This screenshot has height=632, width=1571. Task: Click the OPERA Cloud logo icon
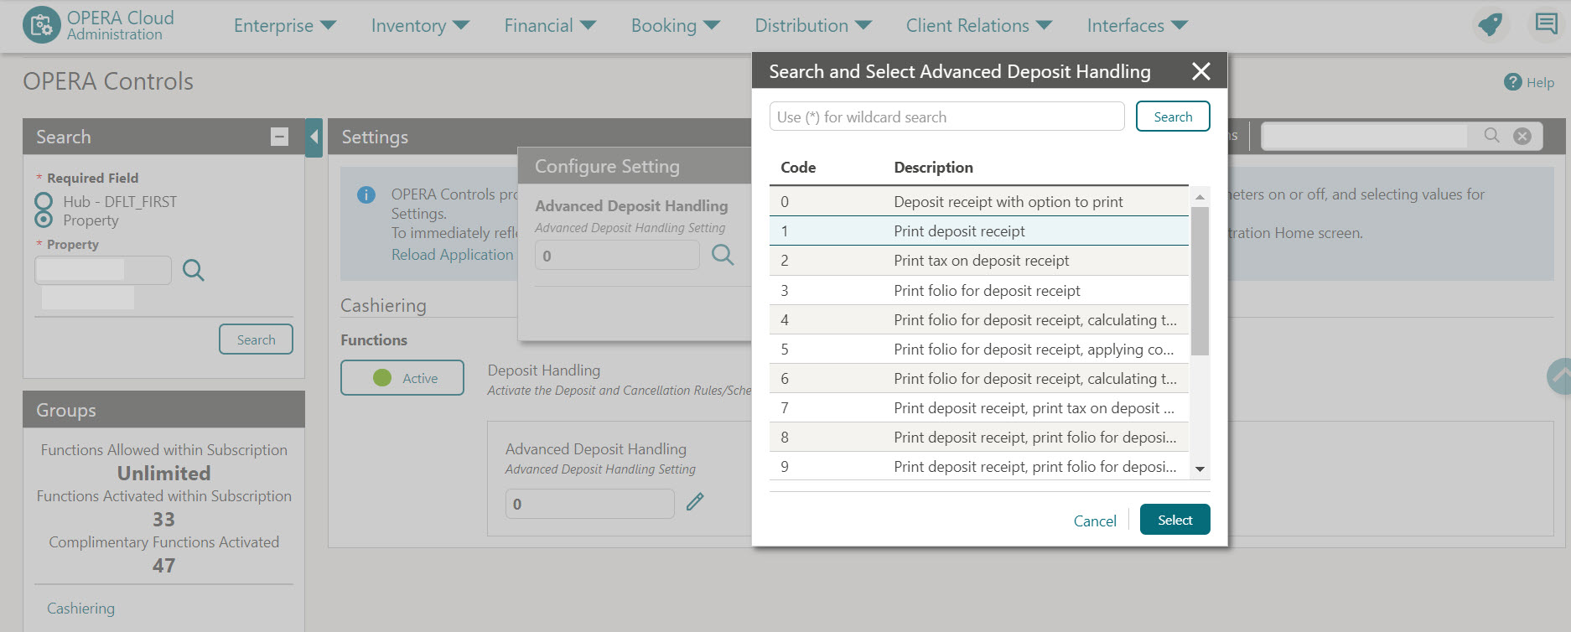click(x=42, y=25)
